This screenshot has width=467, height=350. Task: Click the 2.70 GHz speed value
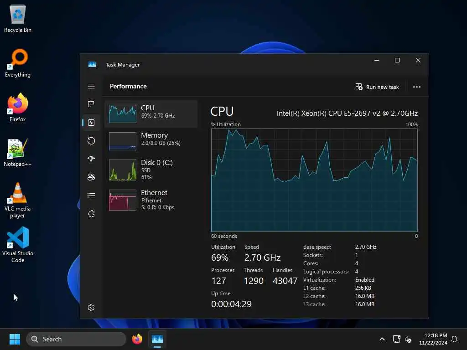(262, 257)
